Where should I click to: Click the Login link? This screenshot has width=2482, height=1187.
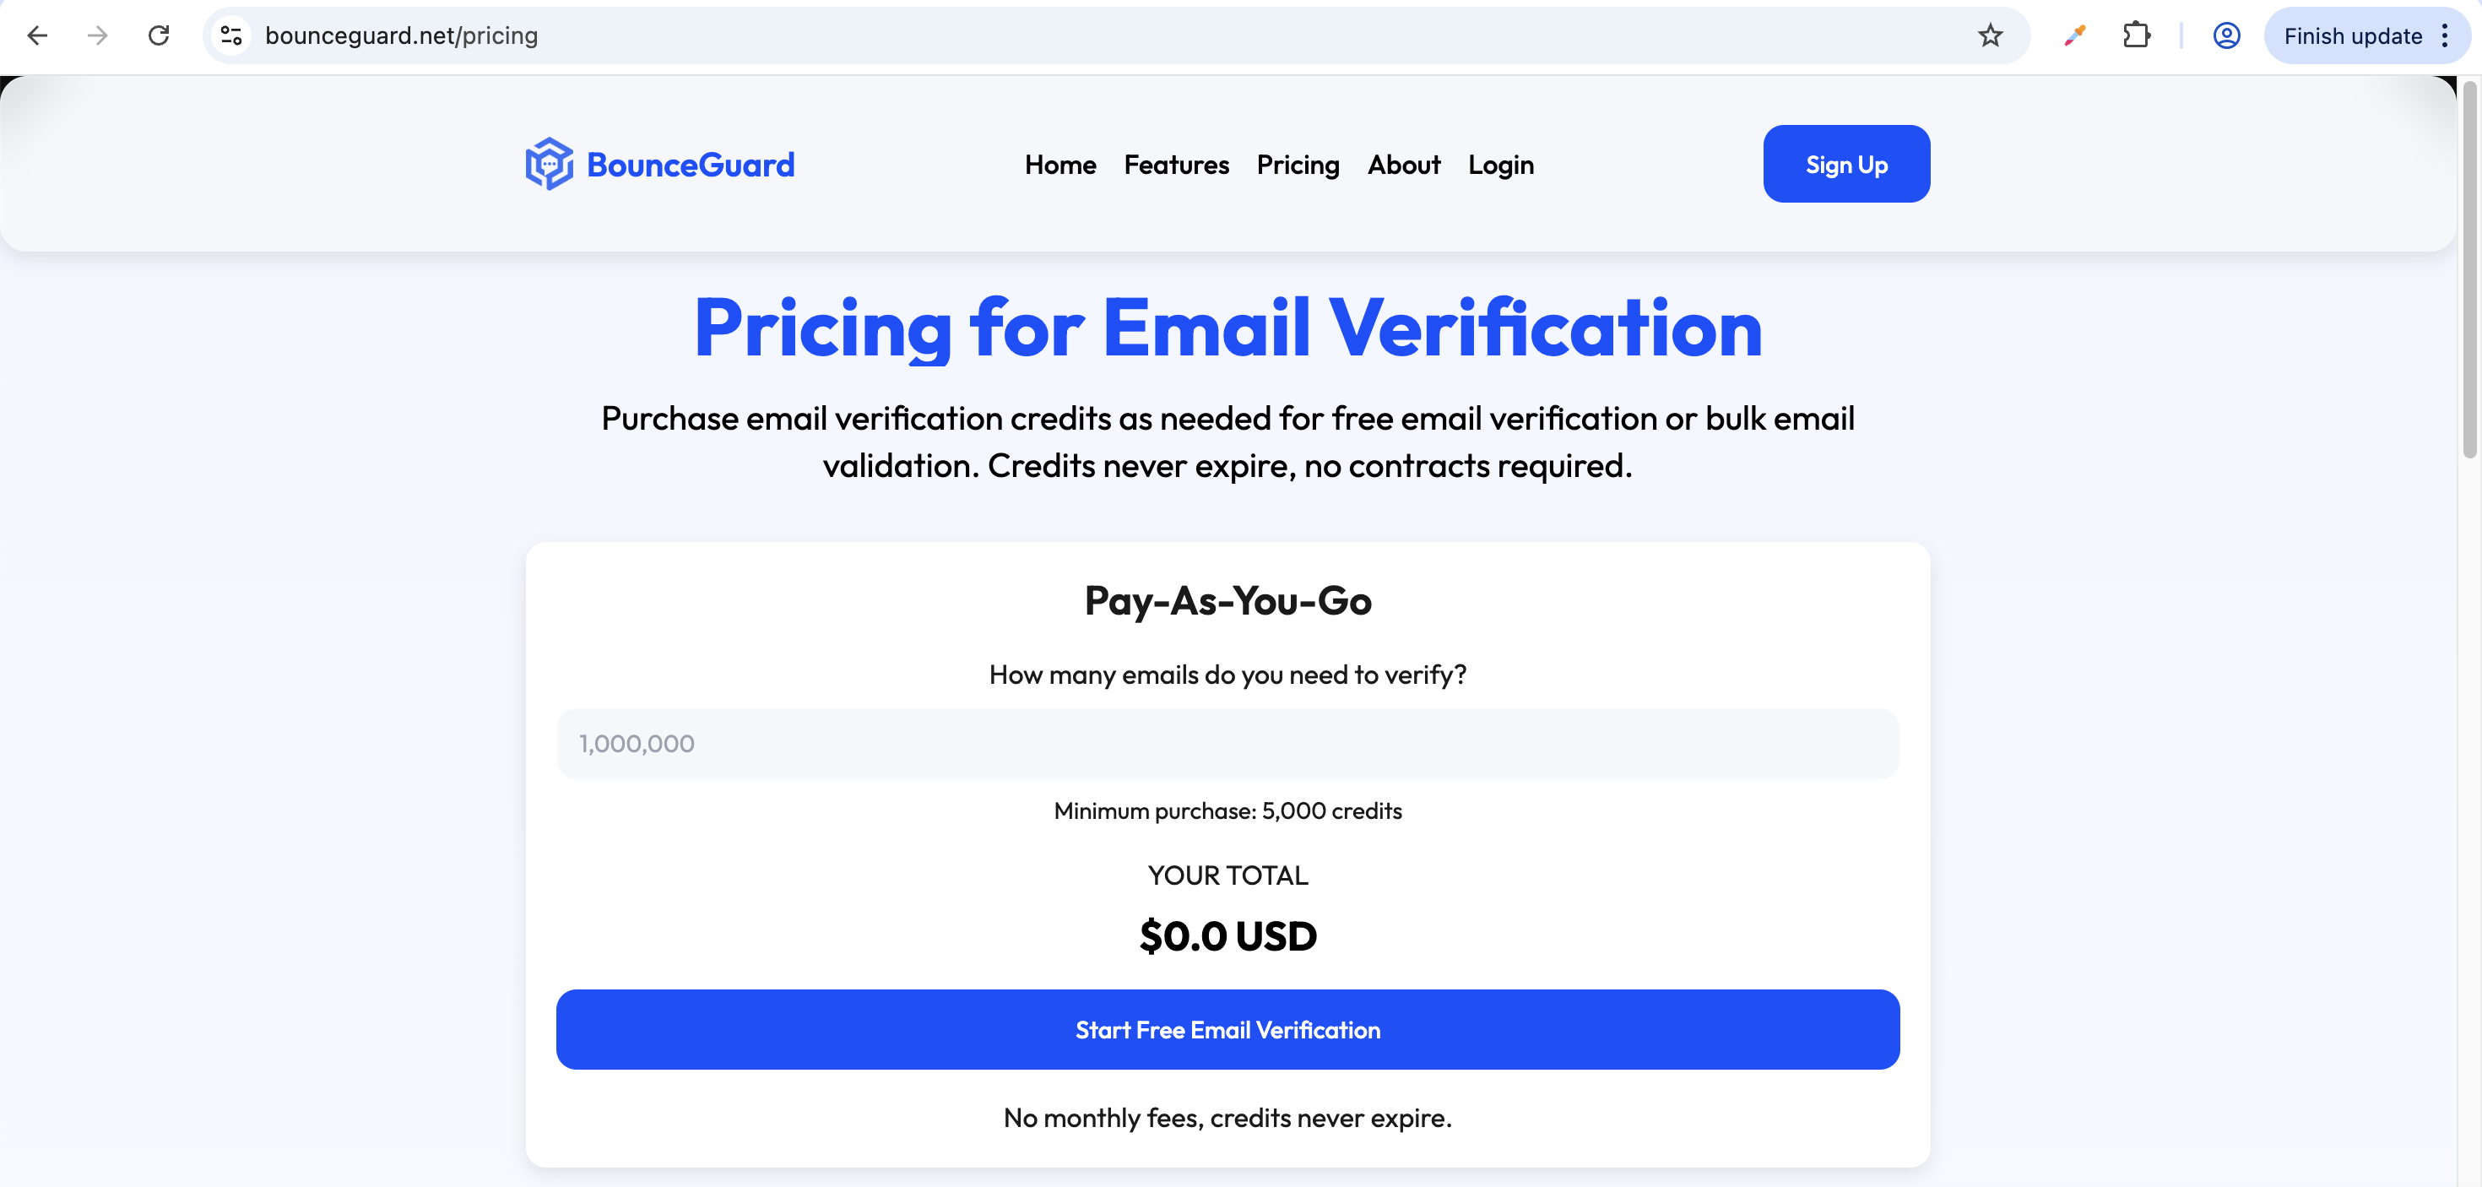1500,165
